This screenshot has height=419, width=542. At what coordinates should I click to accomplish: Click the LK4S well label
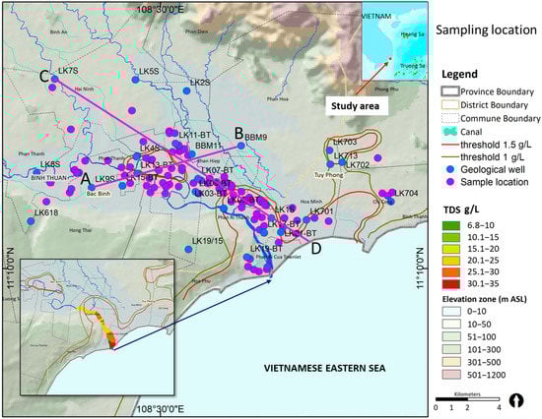(x=150, y=149)
